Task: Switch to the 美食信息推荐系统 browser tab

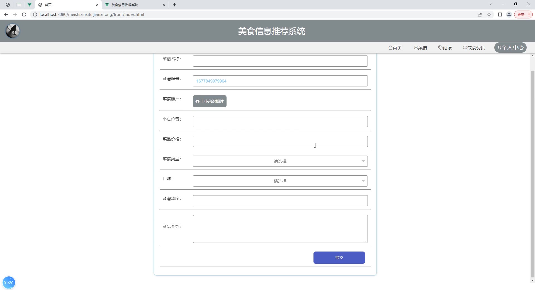Action: point(135,5)
